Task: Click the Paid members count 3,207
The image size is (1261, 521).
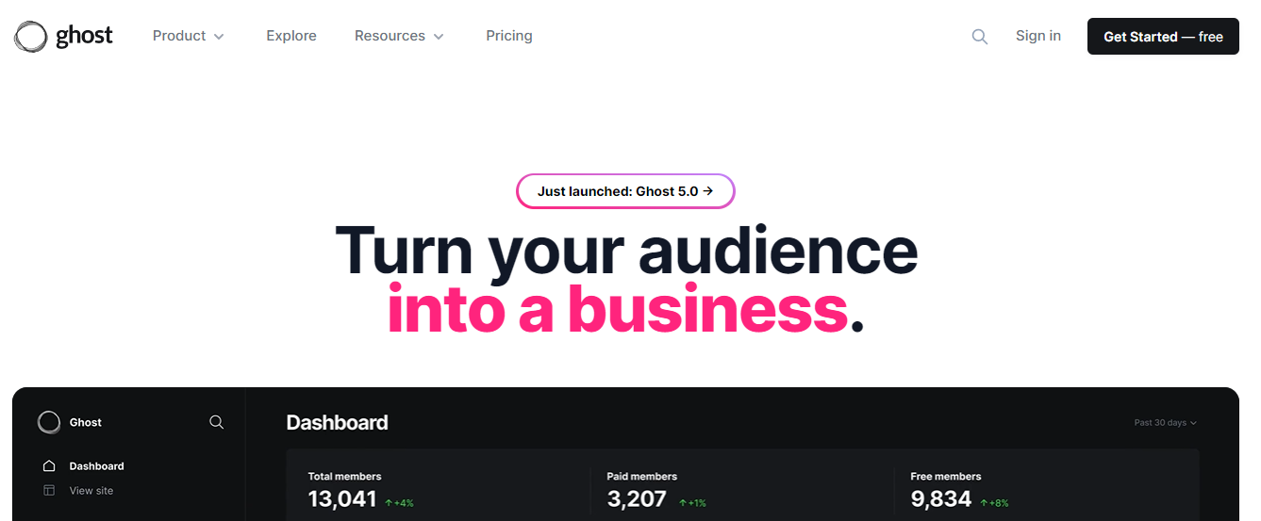Action: coord(637,499)
